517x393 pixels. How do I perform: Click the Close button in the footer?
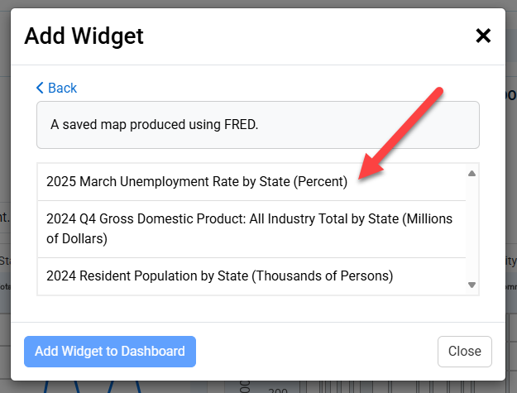point(464,351)
